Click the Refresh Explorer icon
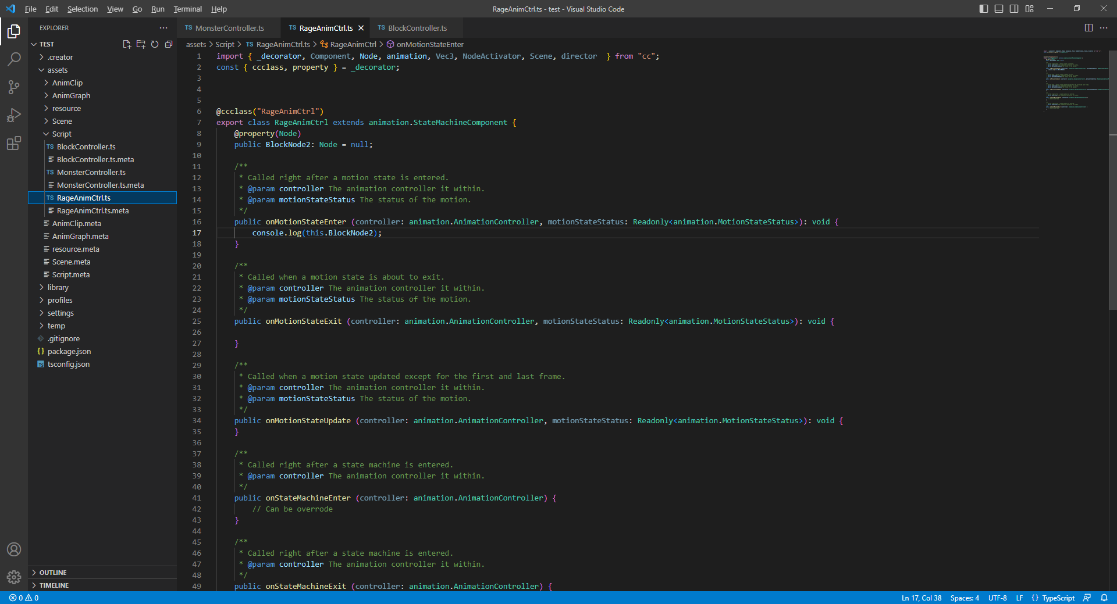The image size is (1117, 604). point(155,44)
